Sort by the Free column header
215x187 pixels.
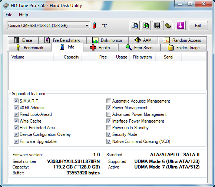tap(95, 57)
